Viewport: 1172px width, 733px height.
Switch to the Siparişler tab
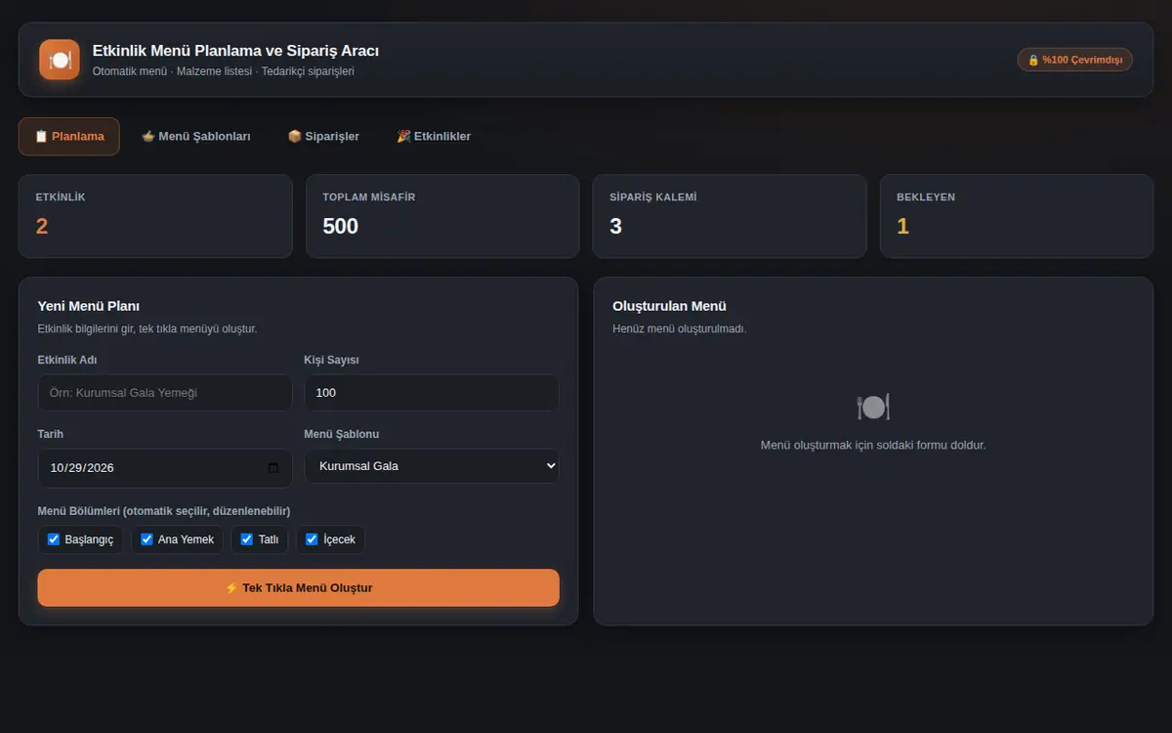point(323,136)
